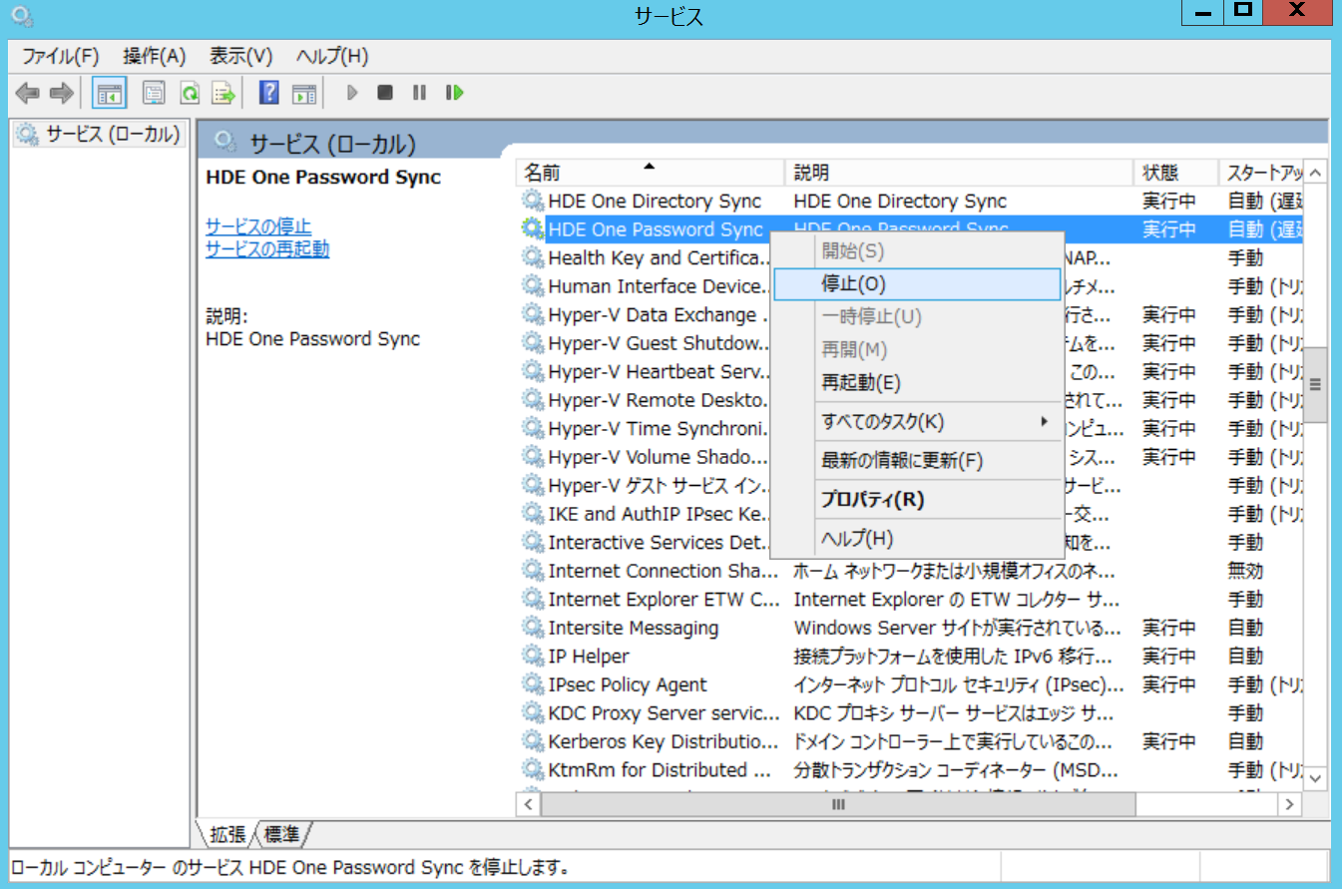Expand the すべてのタスク(K) submenu

(882, 422)
